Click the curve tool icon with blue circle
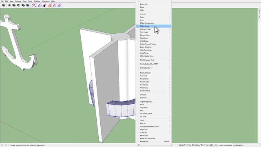Viewport: 261px width, 147px height. [40, 5]
